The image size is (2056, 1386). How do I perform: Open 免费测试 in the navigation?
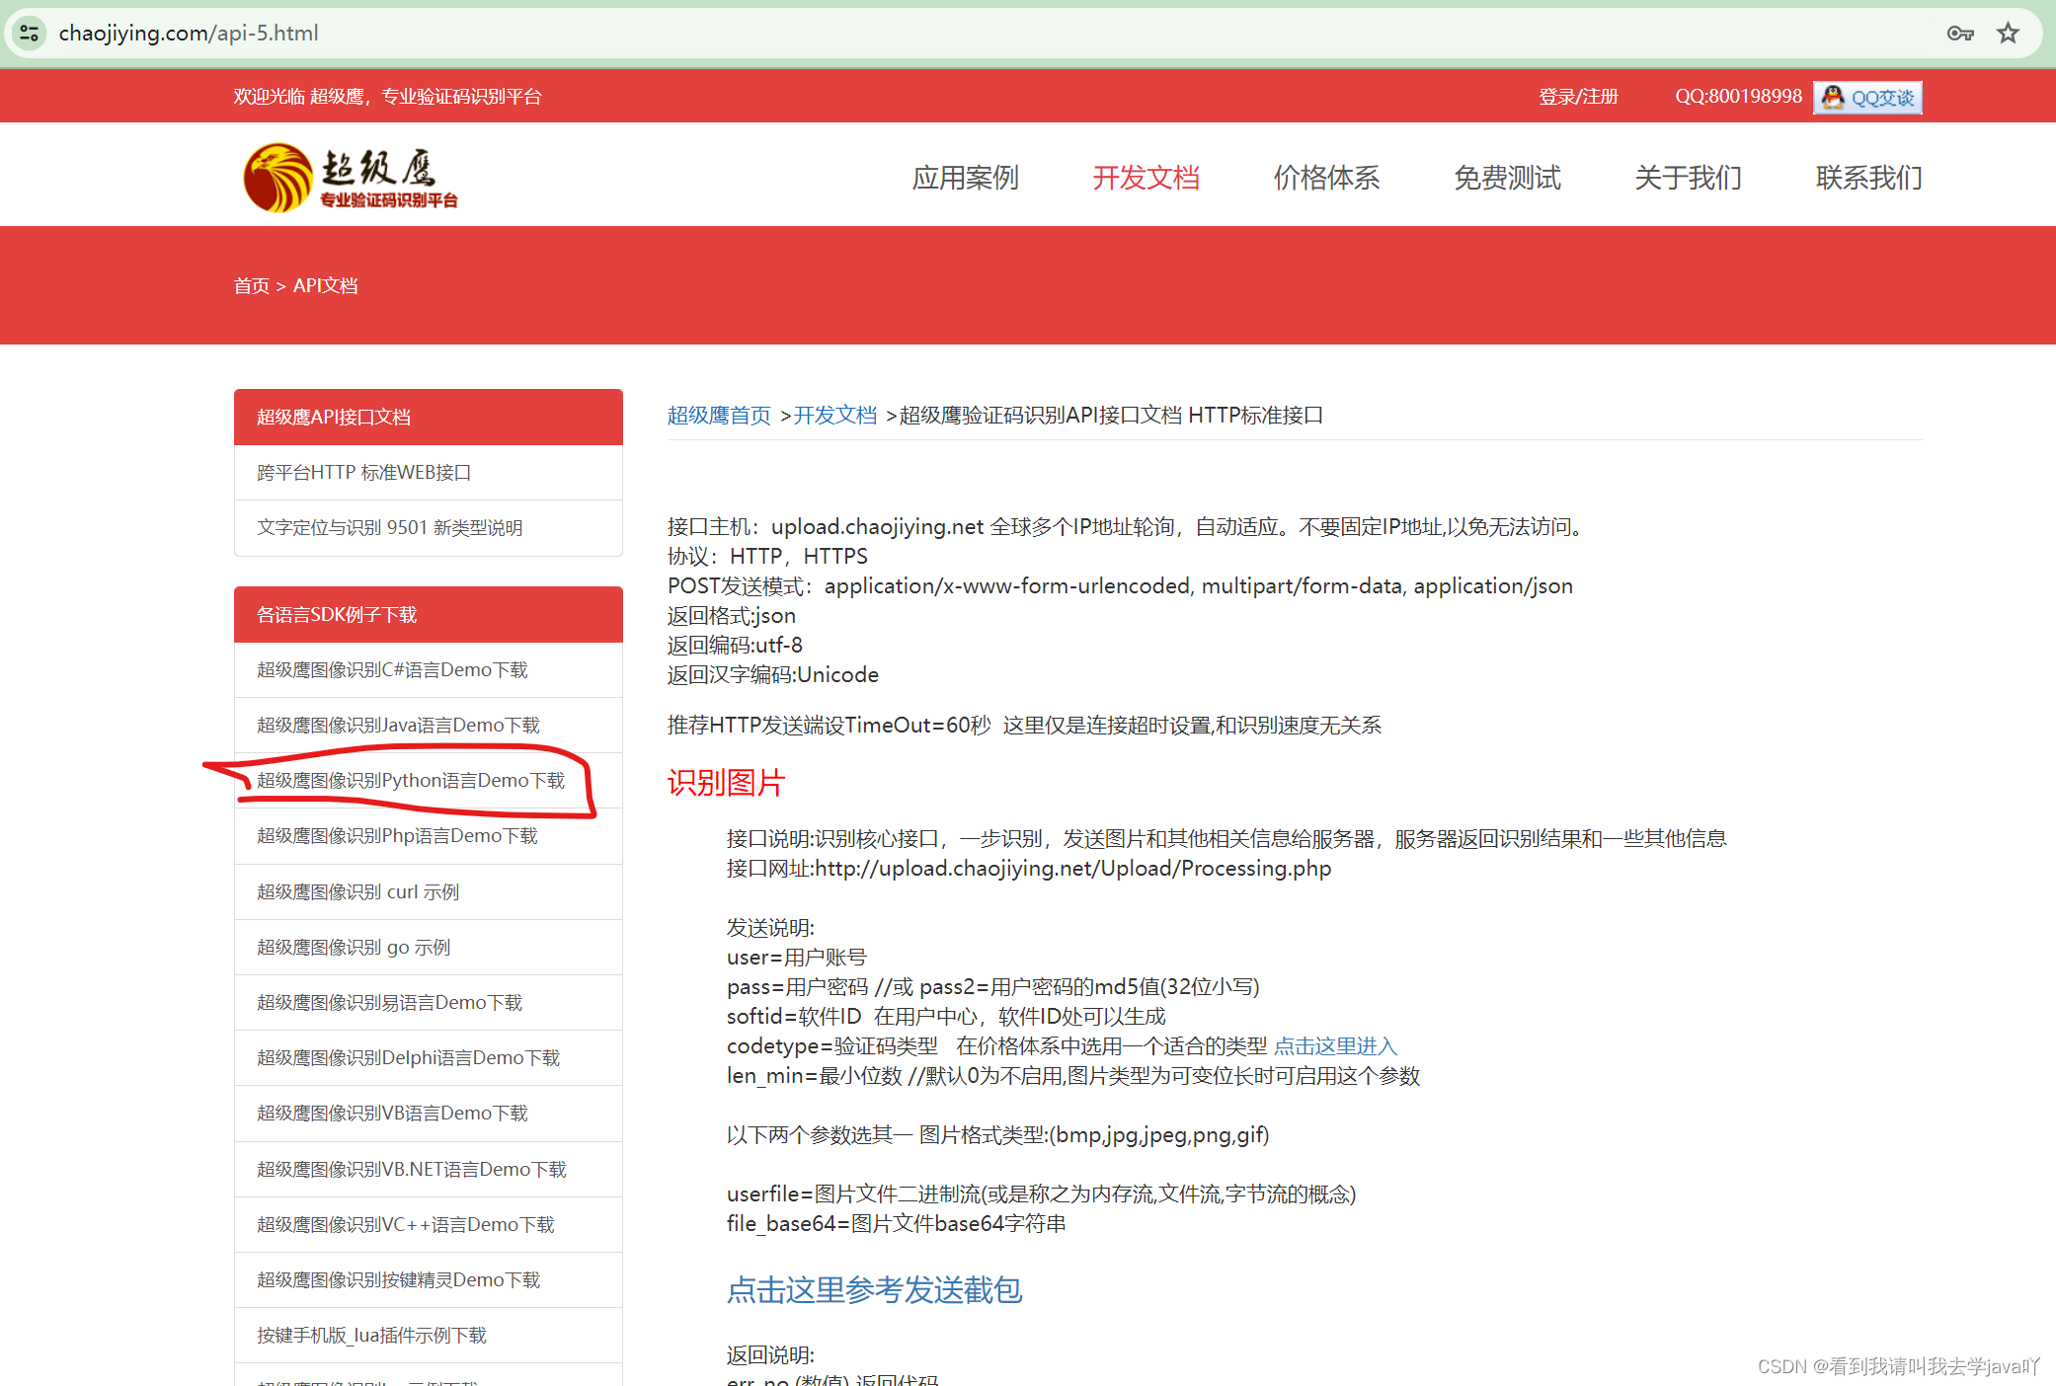coord(1507,178)
